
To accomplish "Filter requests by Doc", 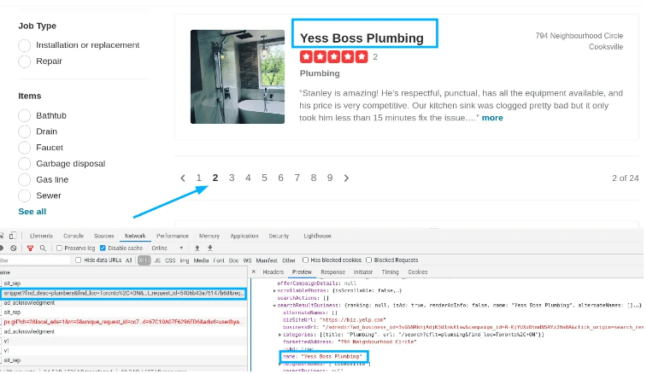I will tap(233, 260).
